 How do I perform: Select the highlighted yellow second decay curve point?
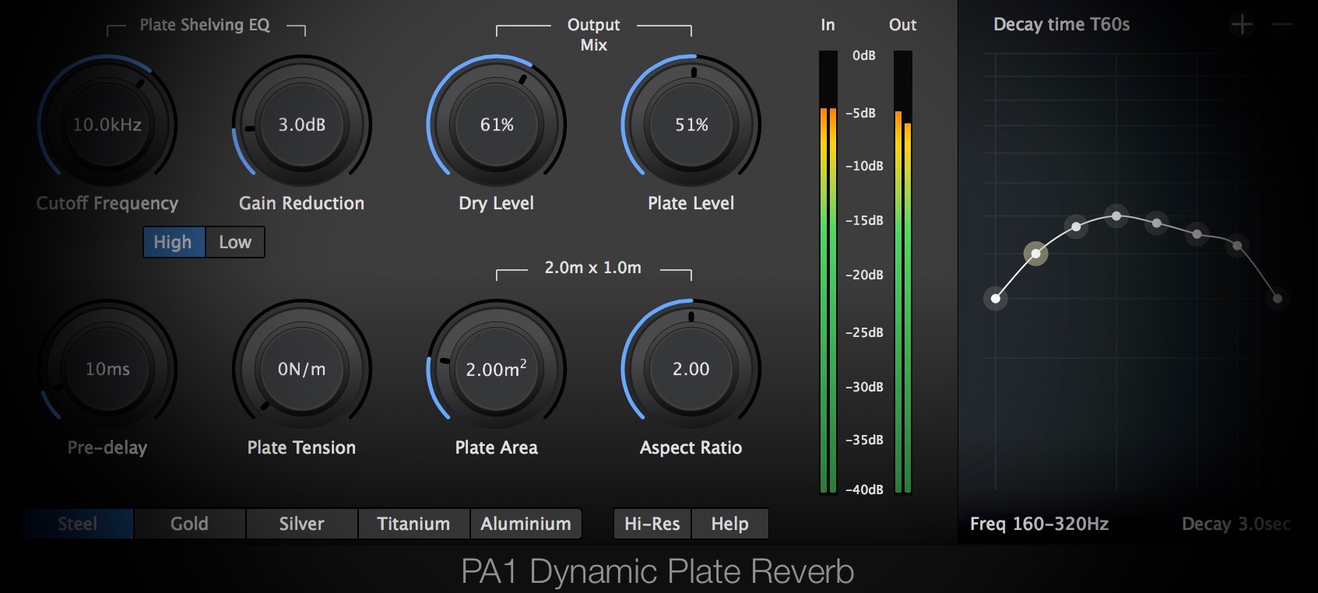tap(1036, 253)
